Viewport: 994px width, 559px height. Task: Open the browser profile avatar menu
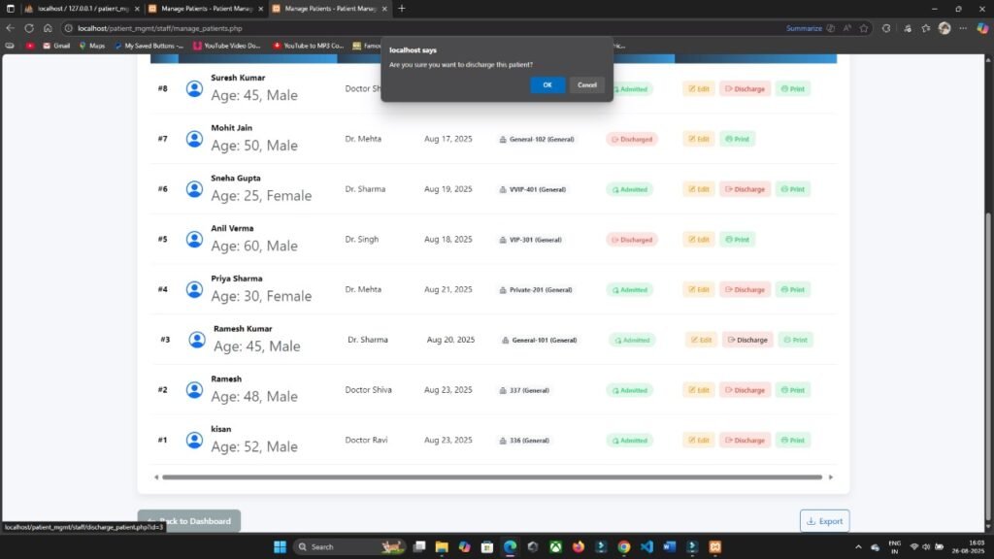click(x=946, y=28)
